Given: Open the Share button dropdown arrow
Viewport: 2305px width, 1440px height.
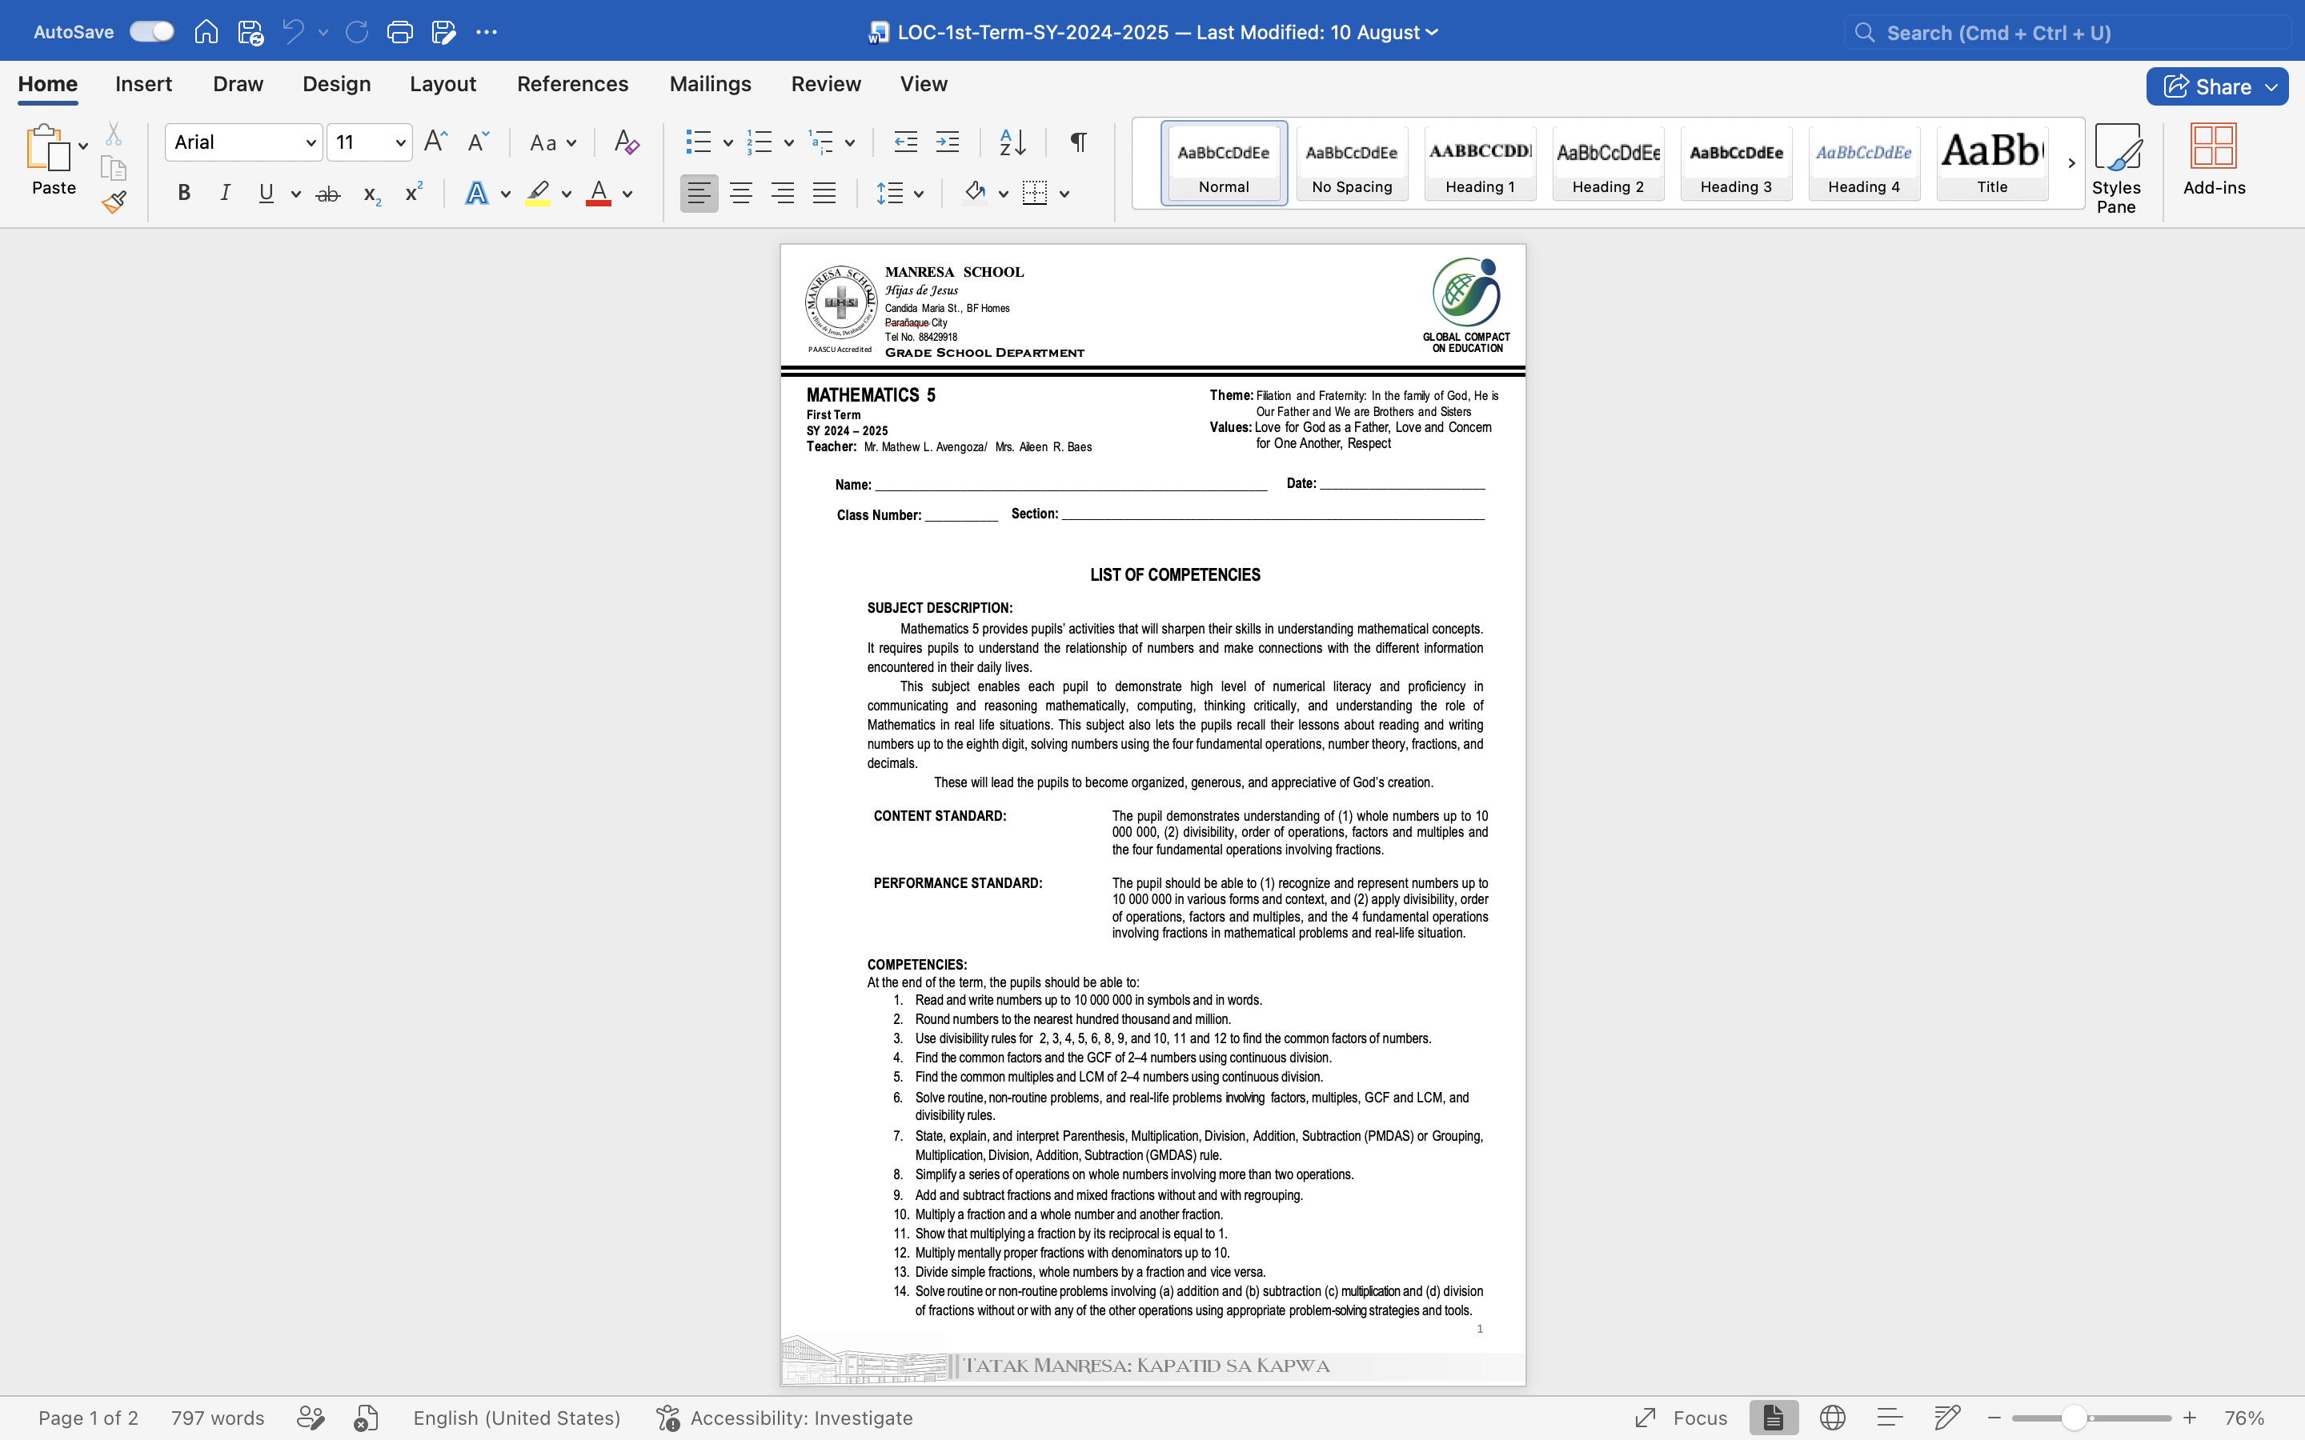Looking at the screenshot, I should (2273, 86).
